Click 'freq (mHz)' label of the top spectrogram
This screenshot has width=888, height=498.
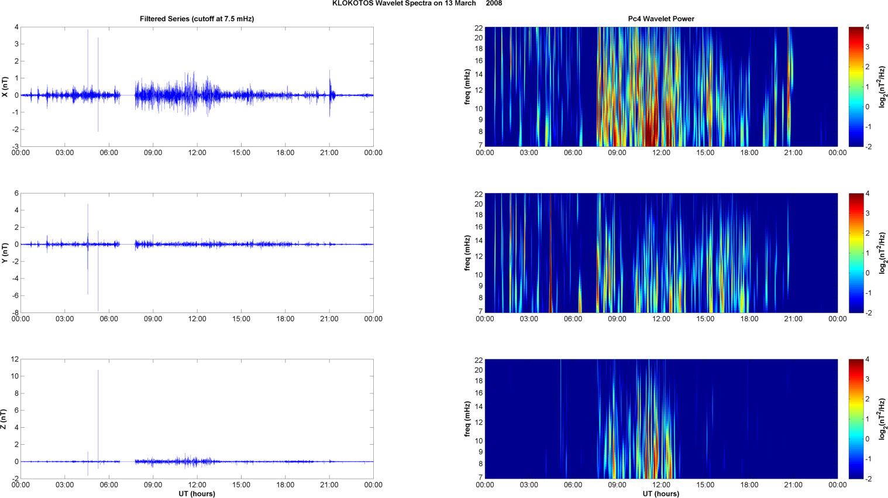click(x=467, y=87)
